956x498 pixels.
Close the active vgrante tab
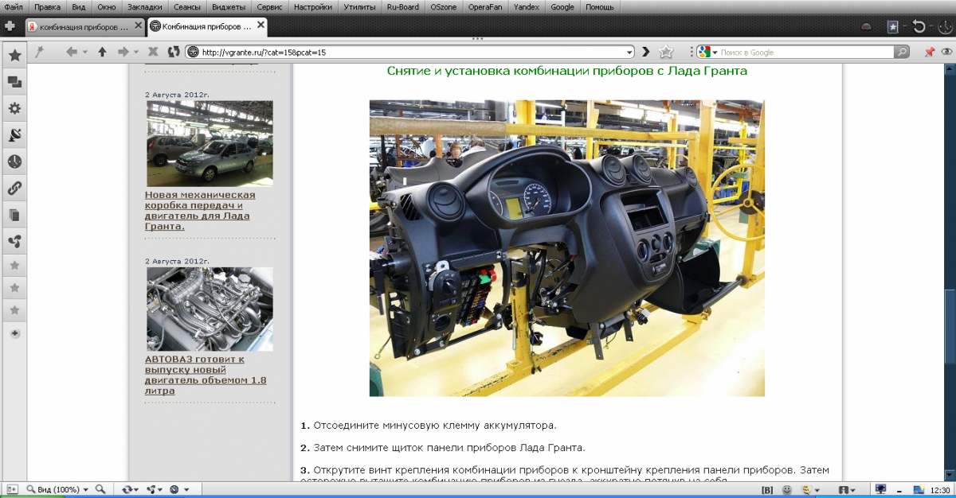pos(260,26)
